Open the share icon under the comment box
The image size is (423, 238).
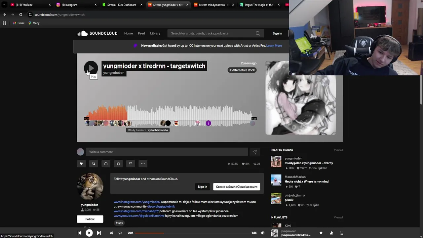106,164
